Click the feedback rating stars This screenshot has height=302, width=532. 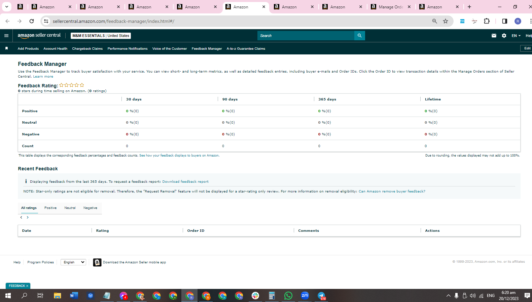click(x=72, y=85)
